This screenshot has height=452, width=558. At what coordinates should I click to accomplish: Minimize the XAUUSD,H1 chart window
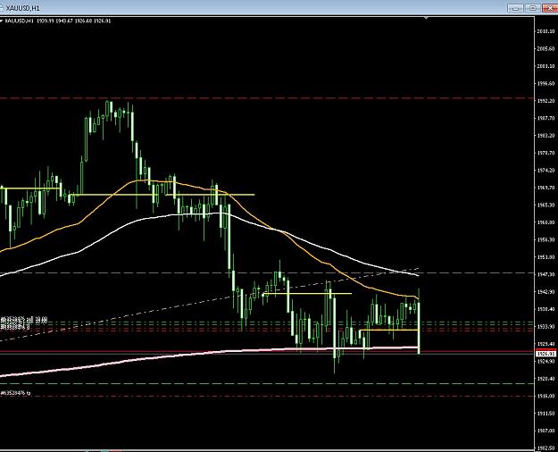click(515, 8)
